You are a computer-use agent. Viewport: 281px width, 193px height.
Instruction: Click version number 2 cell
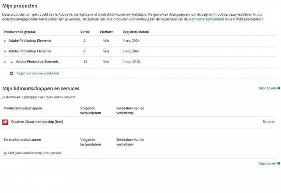pyautogui.click(x=84, y=41)
